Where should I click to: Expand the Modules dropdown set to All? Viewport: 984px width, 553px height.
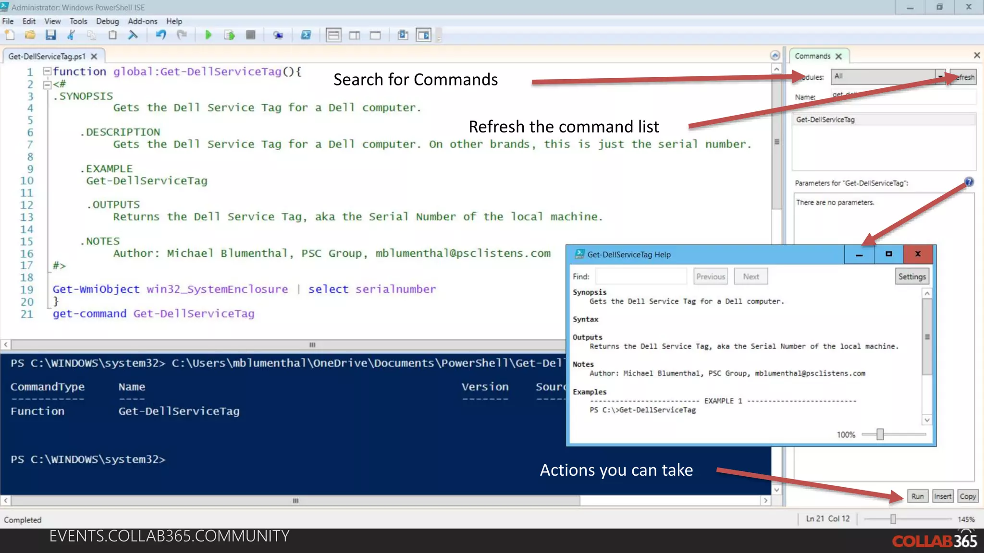[888, 76]
